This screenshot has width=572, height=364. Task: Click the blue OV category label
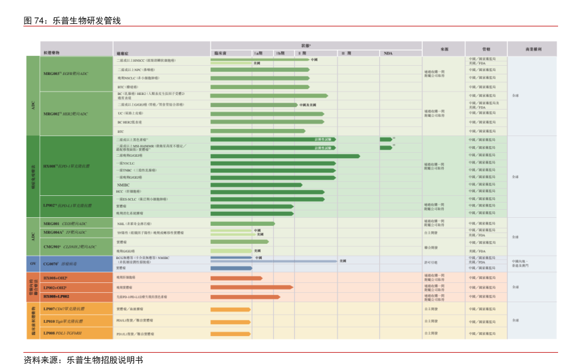[x=33, y=263]
